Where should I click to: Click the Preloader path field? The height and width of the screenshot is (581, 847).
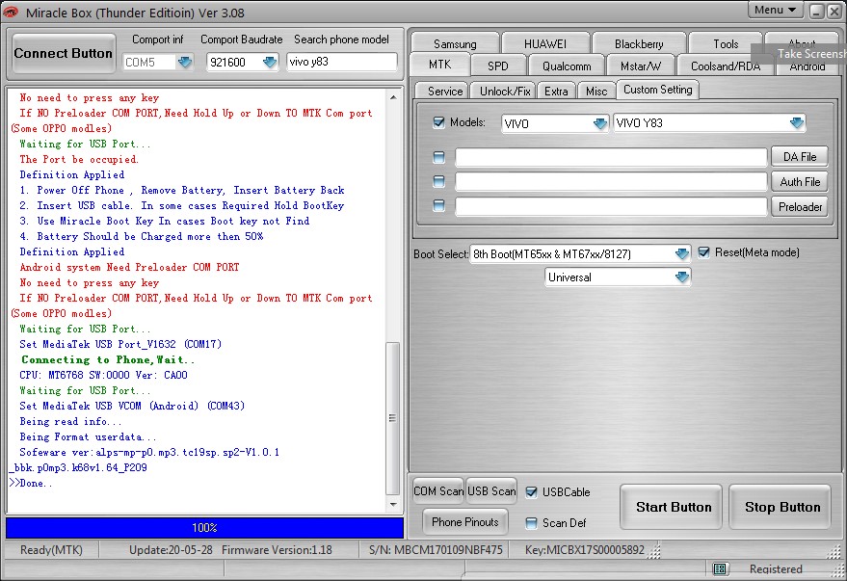[x=611, y=207]
